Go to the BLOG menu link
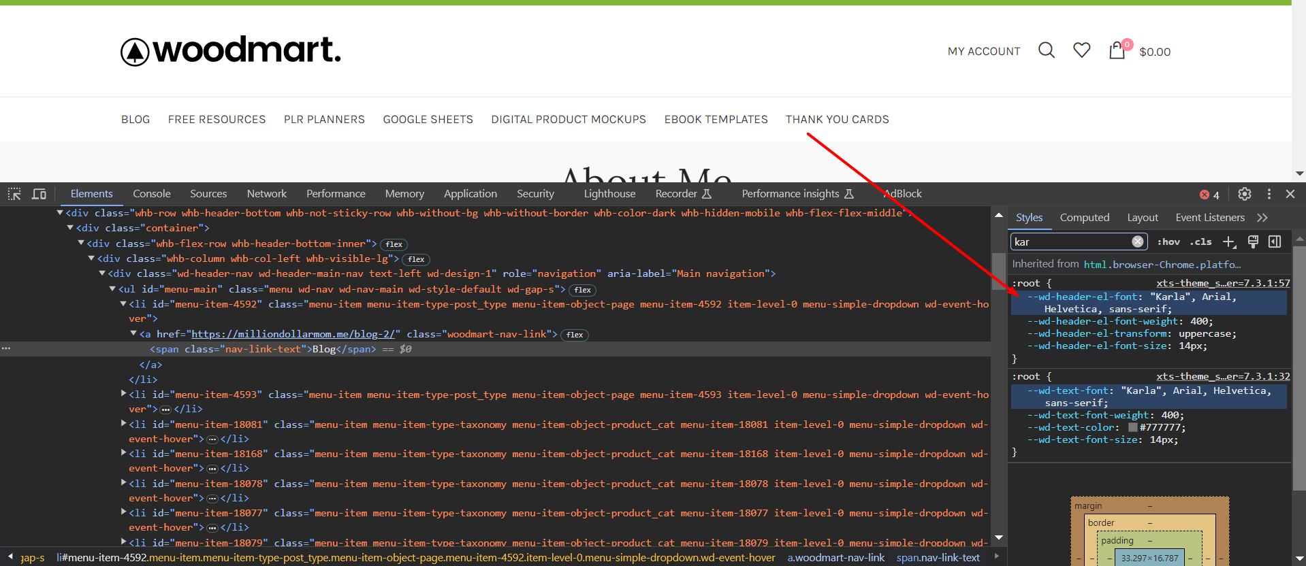The image size is (1306, 566). click(x=136, y=120)
